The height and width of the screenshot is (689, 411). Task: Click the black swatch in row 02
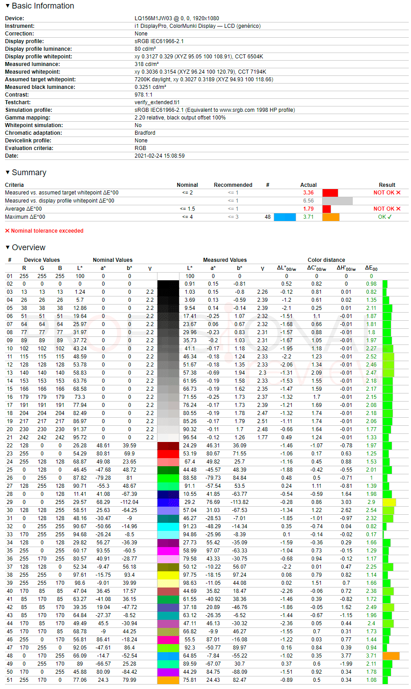(168, 284)
